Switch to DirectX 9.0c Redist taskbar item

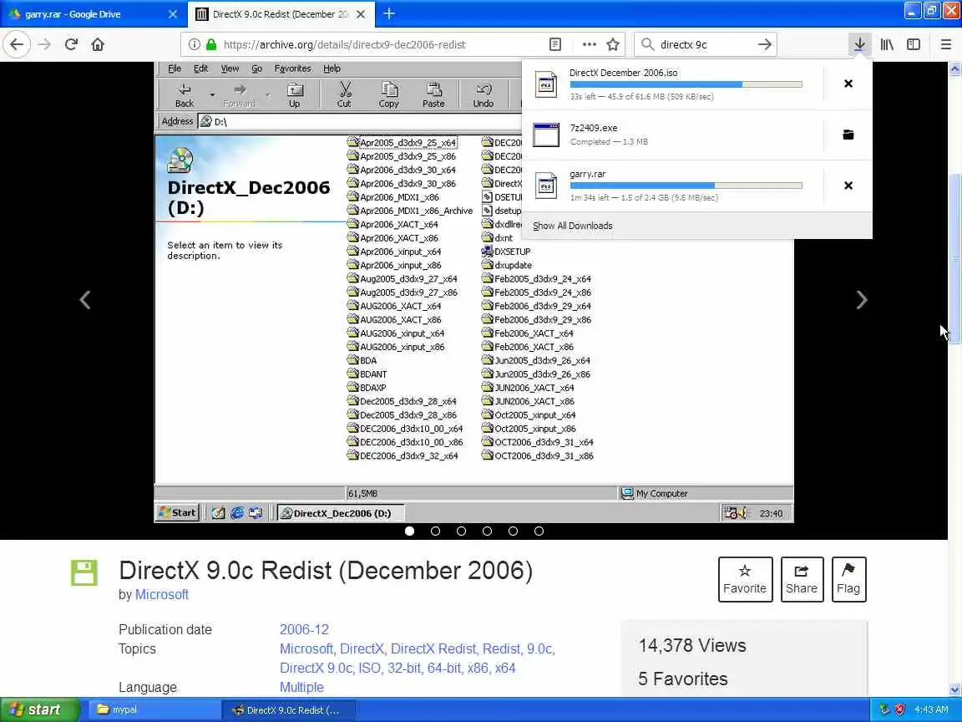click(288, 709)
